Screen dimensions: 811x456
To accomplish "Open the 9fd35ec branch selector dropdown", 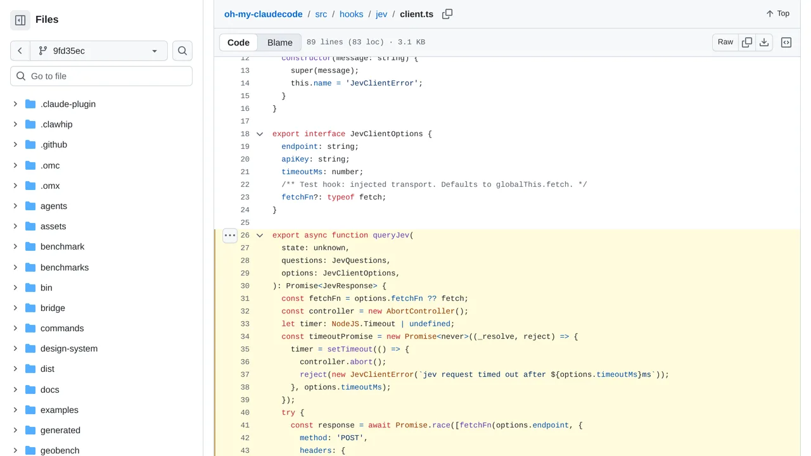I will [99, 51].
